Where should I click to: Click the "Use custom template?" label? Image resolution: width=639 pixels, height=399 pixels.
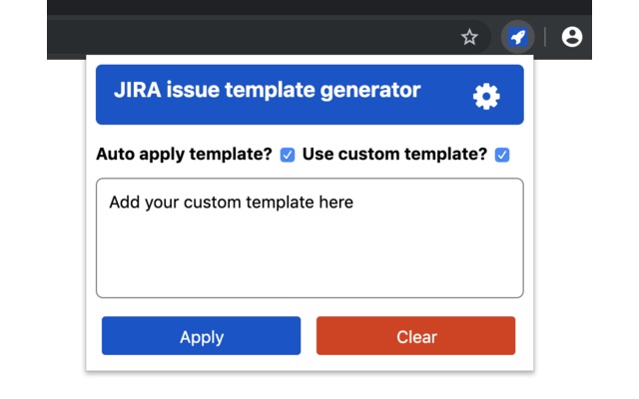pos(394,155)
